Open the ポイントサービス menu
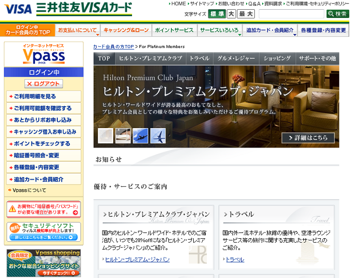The height and width of the screenshot is (278, 351). coord(174,30)
